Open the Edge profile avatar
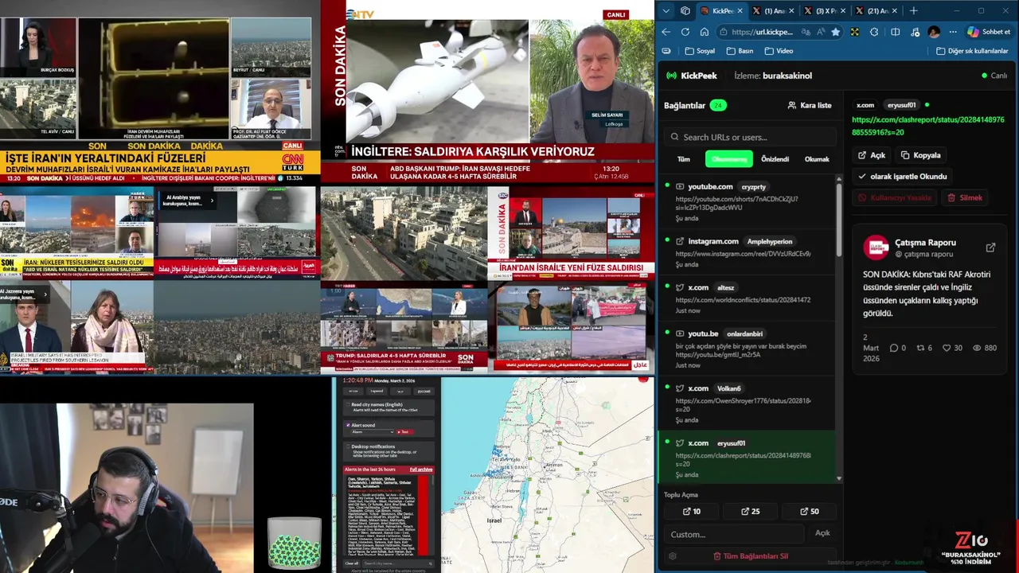Screen dimensions: 1019x573 (934, 32)
